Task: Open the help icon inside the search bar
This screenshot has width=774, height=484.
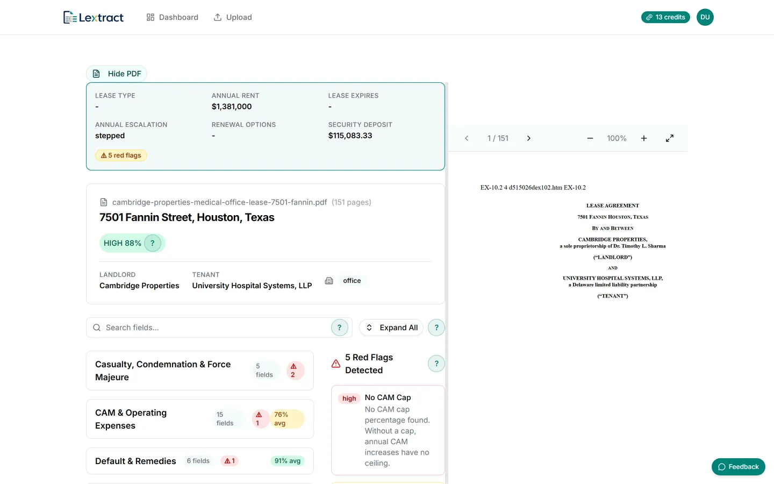Action: point(340,328)
